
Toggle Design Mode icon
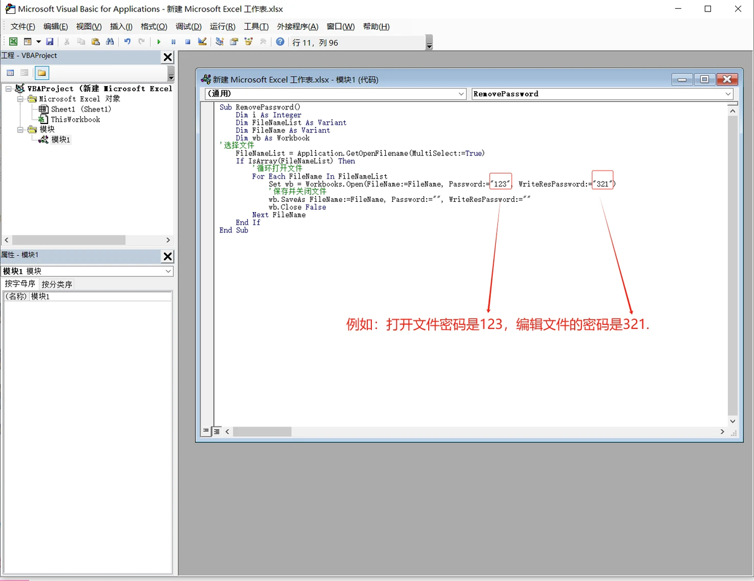[202, 42]
